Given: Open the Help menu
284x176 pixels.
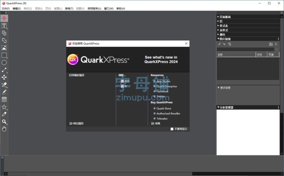Looking at the screenshot, I should click(121, 8).
